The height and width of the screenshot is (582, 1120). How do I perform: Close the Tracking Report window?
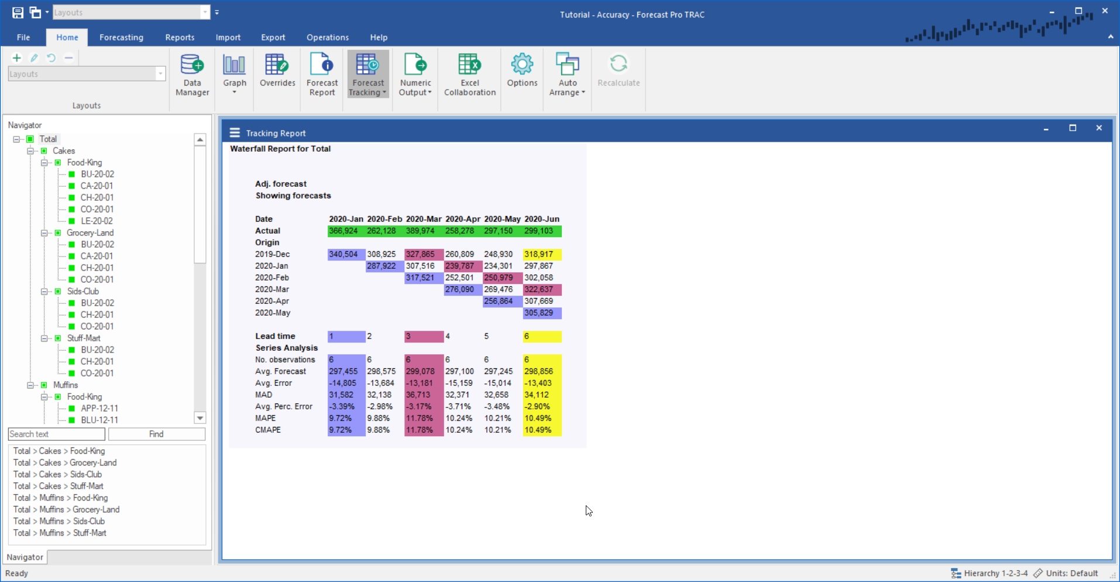1099,128
